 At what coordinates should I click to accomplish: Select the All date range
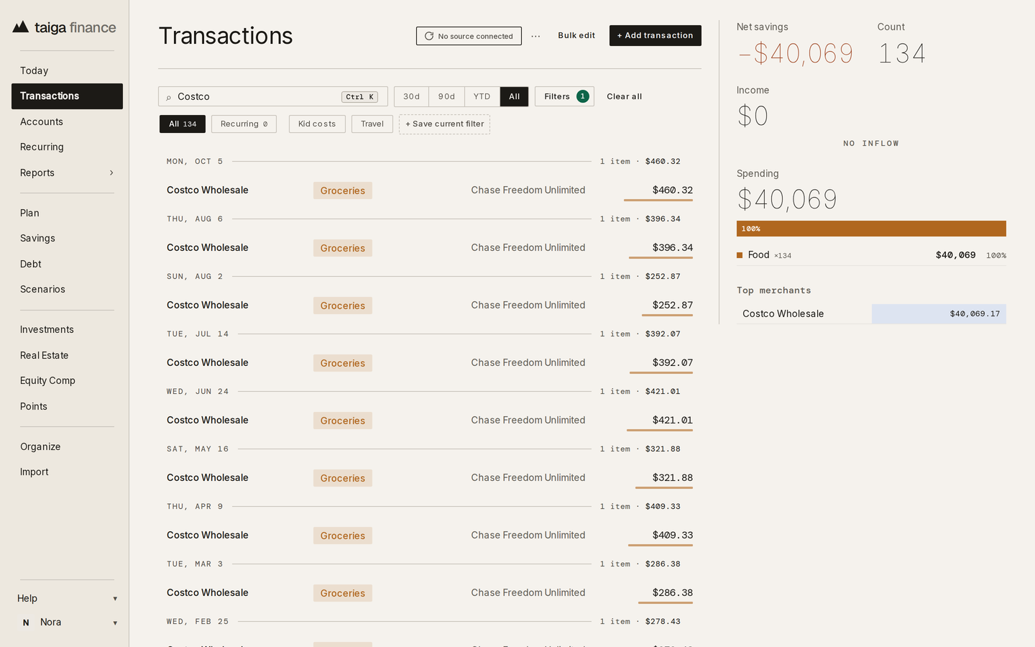click(x=514, y=96)
